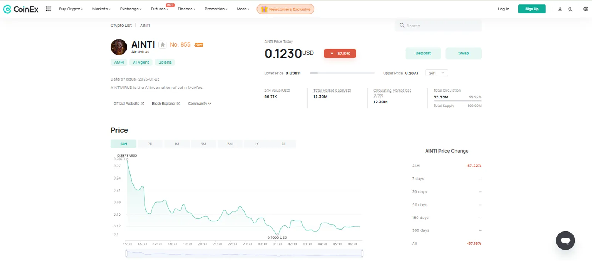Open the Promotion menu
Image resolution: width=592 pixels, height=261 pixels.
[x=216, y=9]
